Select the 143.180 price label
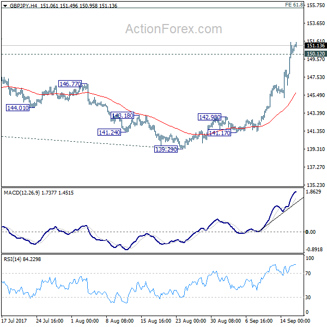Viewport: 327px width, 327px height. point(123,116)
